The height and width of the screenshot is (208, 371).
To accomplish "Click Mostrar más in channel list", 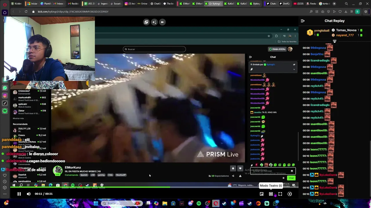I will tap(18, 118).
